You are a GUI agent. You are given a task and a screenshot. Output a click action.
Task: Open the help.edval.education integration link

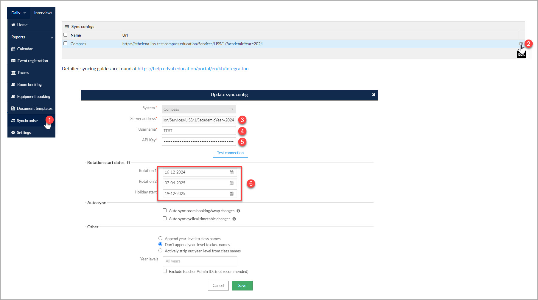click(x=193, y=69)
